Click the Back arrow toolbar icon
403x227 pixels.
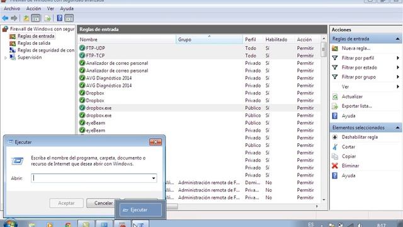coord(5,18)
